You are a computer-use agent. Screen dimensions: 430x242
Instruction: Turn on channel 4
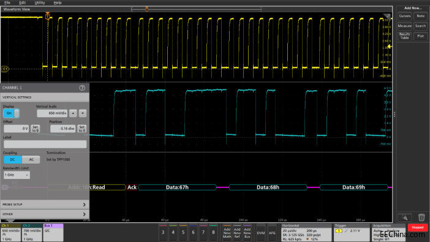[173, 232]
